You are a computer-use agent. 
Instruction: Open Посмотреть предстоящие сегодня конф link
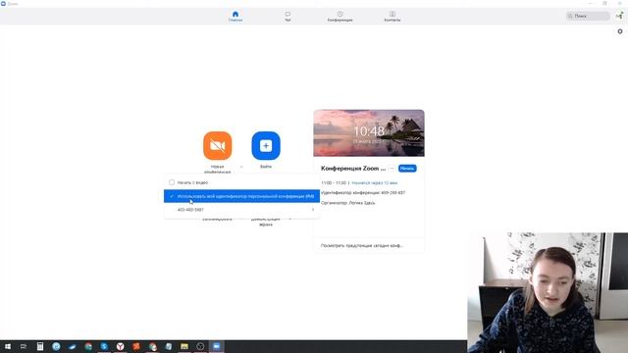pyautogui.click(x=362, y=245)
